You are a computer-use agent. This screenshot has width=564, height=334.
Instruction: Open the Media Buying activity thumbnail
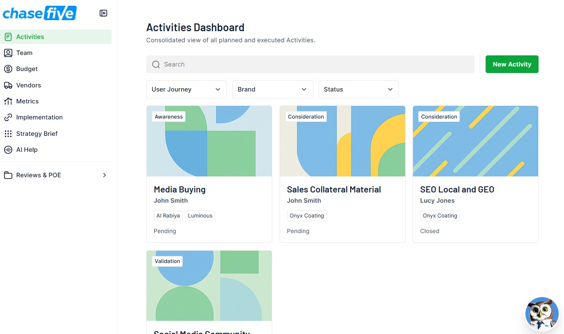point(209,142)
